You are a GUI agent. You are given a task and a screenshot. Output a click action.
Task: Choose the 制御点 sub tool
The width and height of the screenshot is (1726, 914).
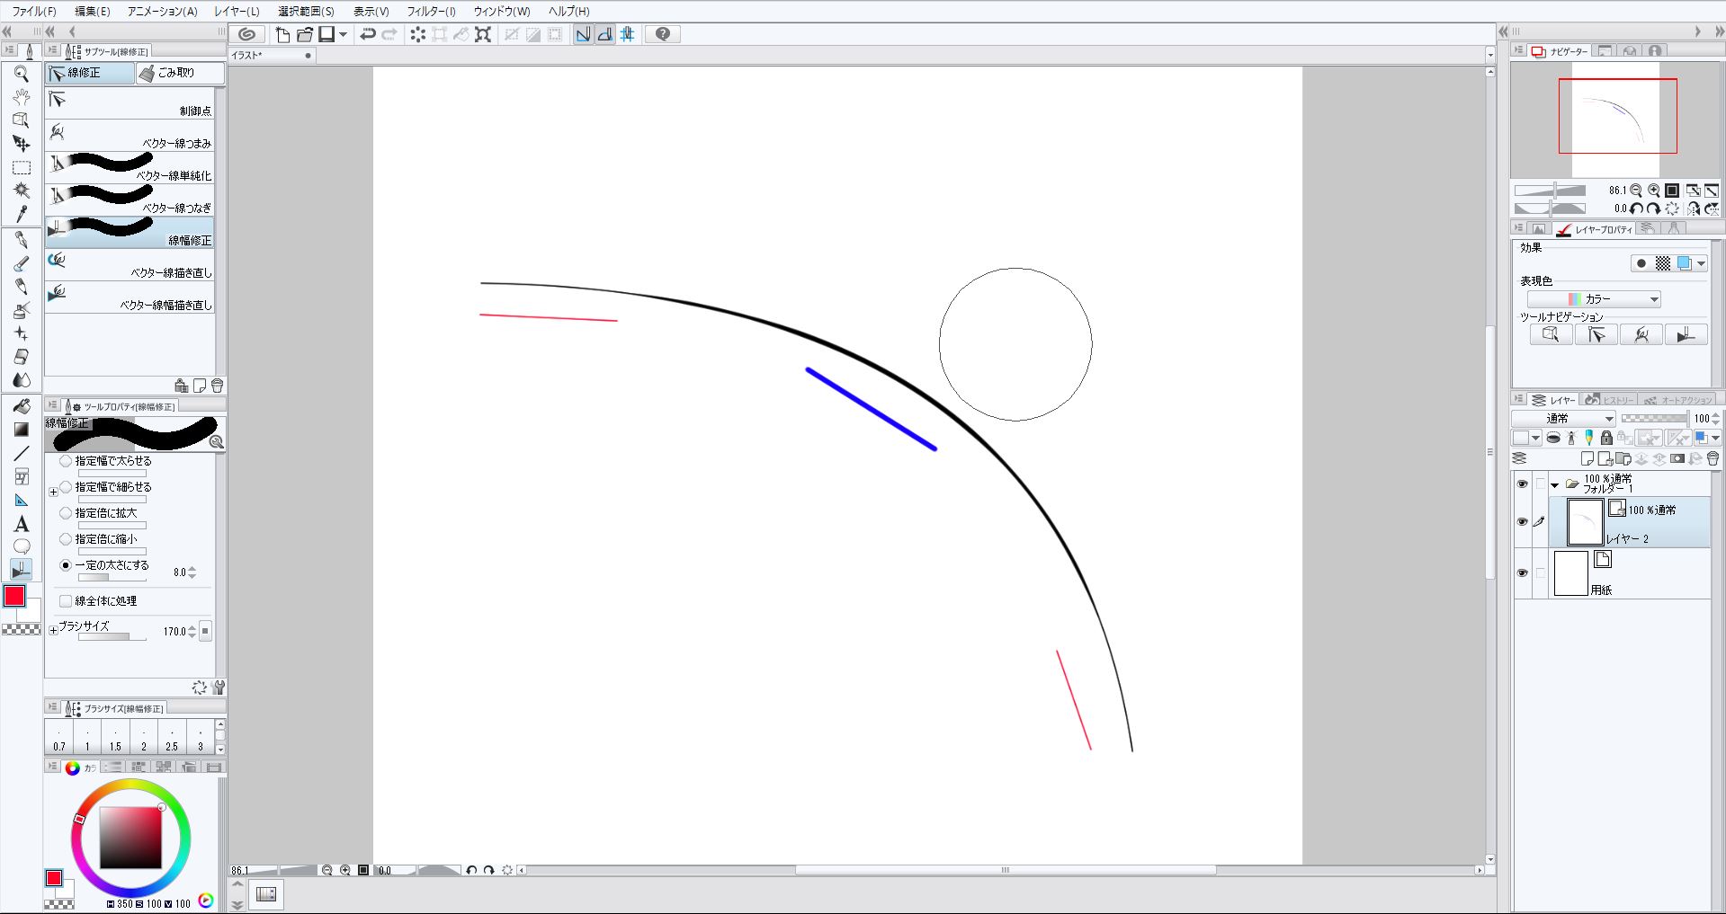[130, 103]
